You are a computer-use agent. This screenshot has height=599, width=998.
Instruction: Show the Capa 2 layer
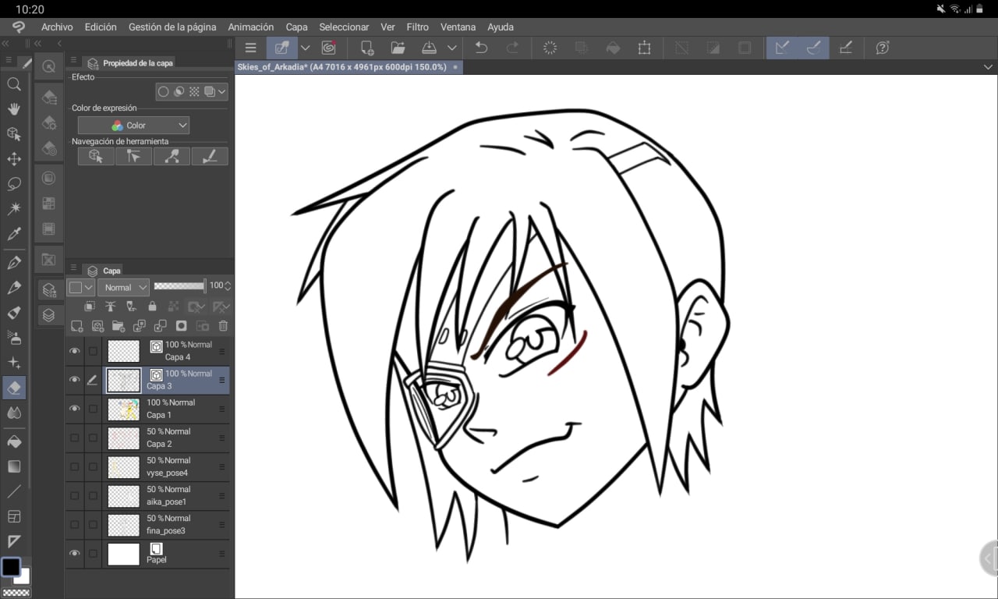click(74, 438)
